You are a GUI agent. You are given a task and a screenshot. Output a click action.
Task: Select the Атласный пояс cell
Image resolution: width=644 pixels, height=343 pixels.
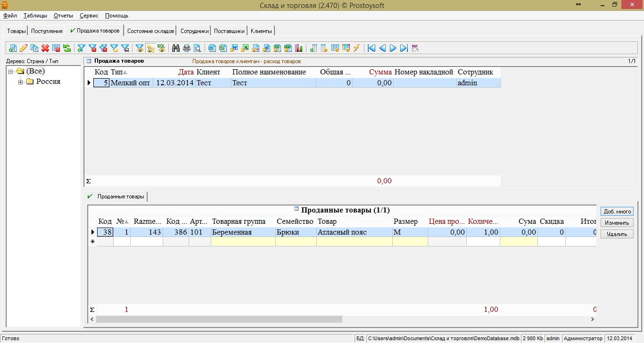354,232
